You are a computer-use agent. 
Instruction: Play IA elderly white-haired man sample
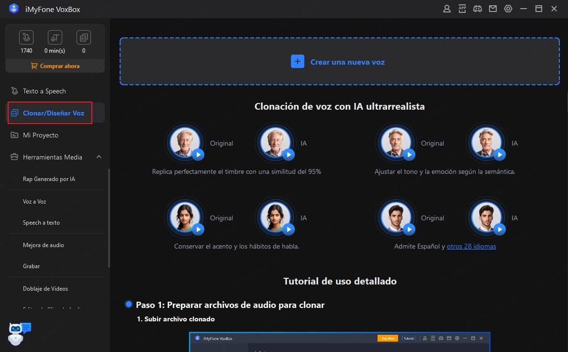(x=289, y=155)
